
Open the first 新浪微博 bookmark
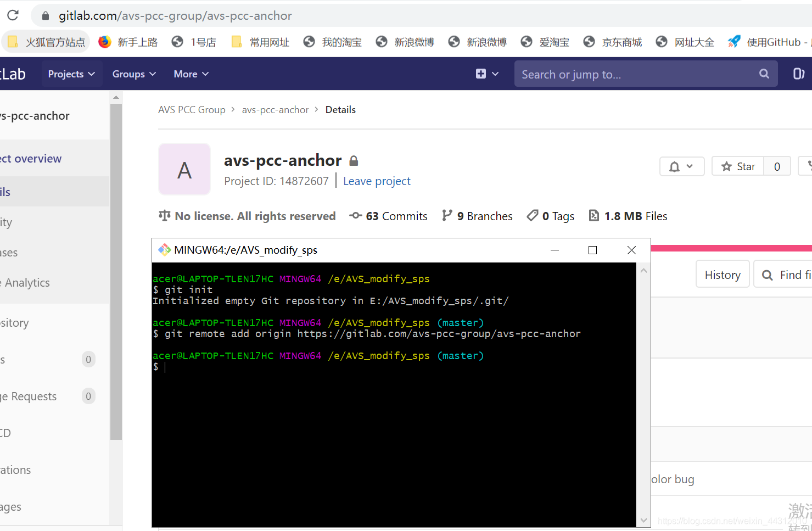coord(405,42)
